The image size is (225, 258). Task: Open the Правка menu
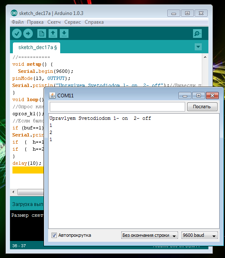35,22
